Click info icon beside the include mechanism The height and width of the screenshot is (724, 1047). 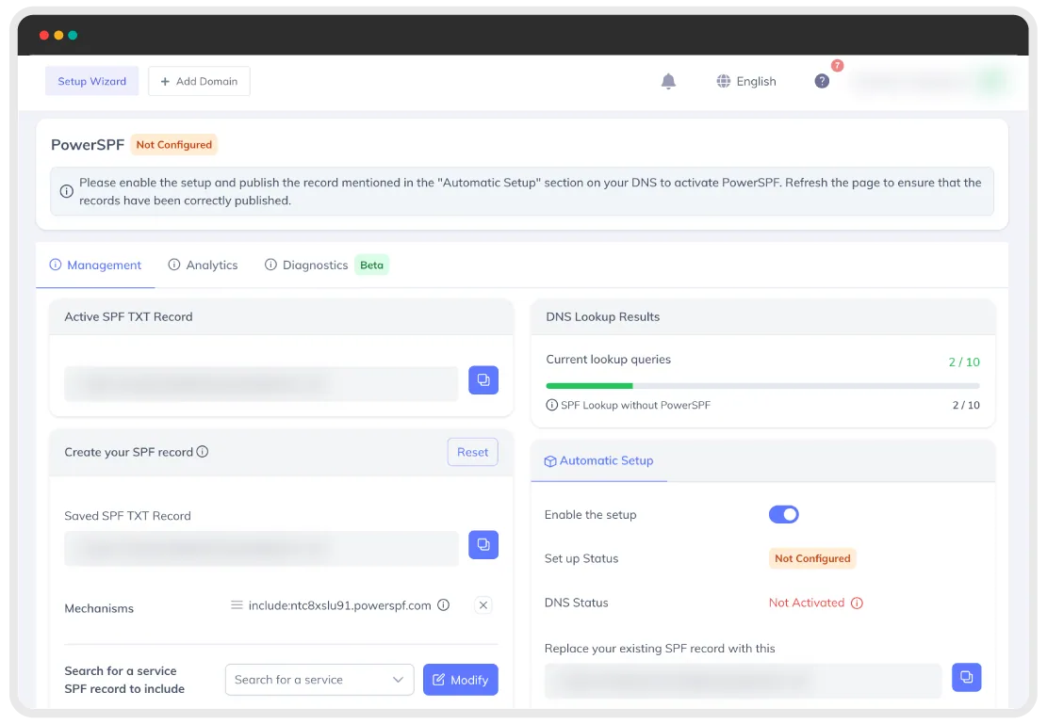(443, 605)
